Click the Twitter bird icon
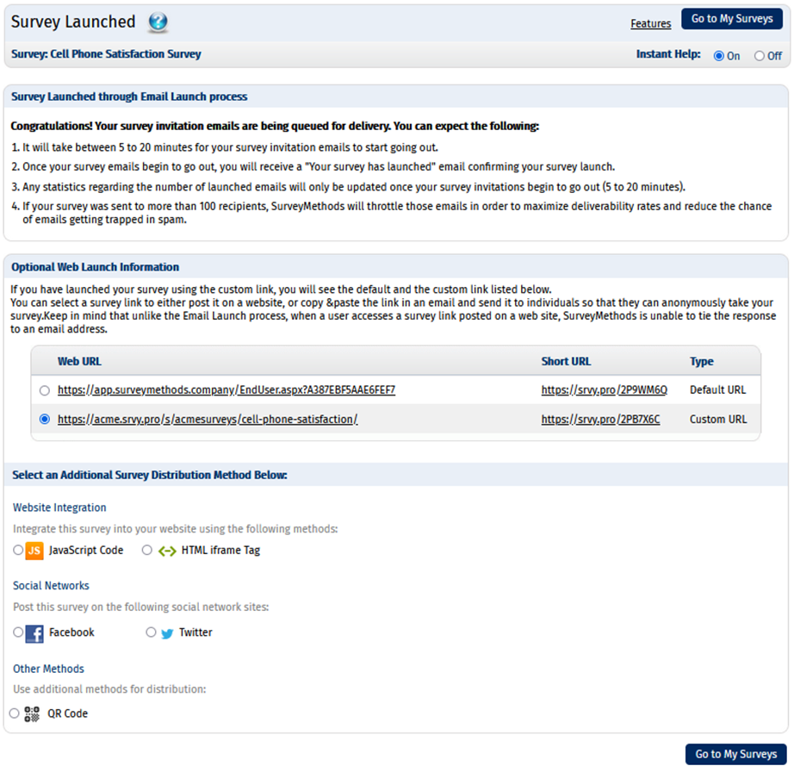The height and width of the screenshot is (766, 794). [x=167, y=633]
